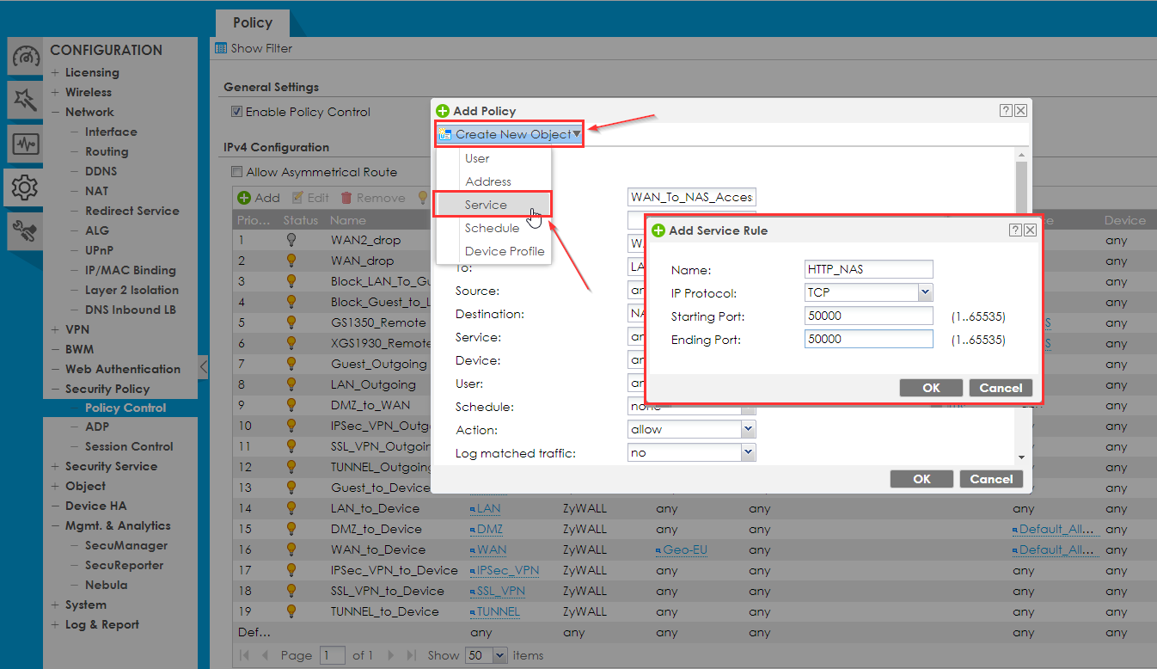1157x669 pixels.
Task: Open the Monitor waveform panel icon
Action: (x=24, y=144)
